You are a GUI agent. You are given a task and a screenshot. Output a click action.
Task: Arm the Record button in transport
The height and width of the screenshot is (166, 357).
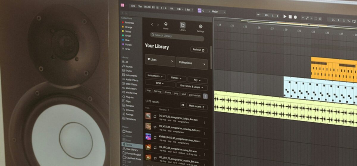295,17
